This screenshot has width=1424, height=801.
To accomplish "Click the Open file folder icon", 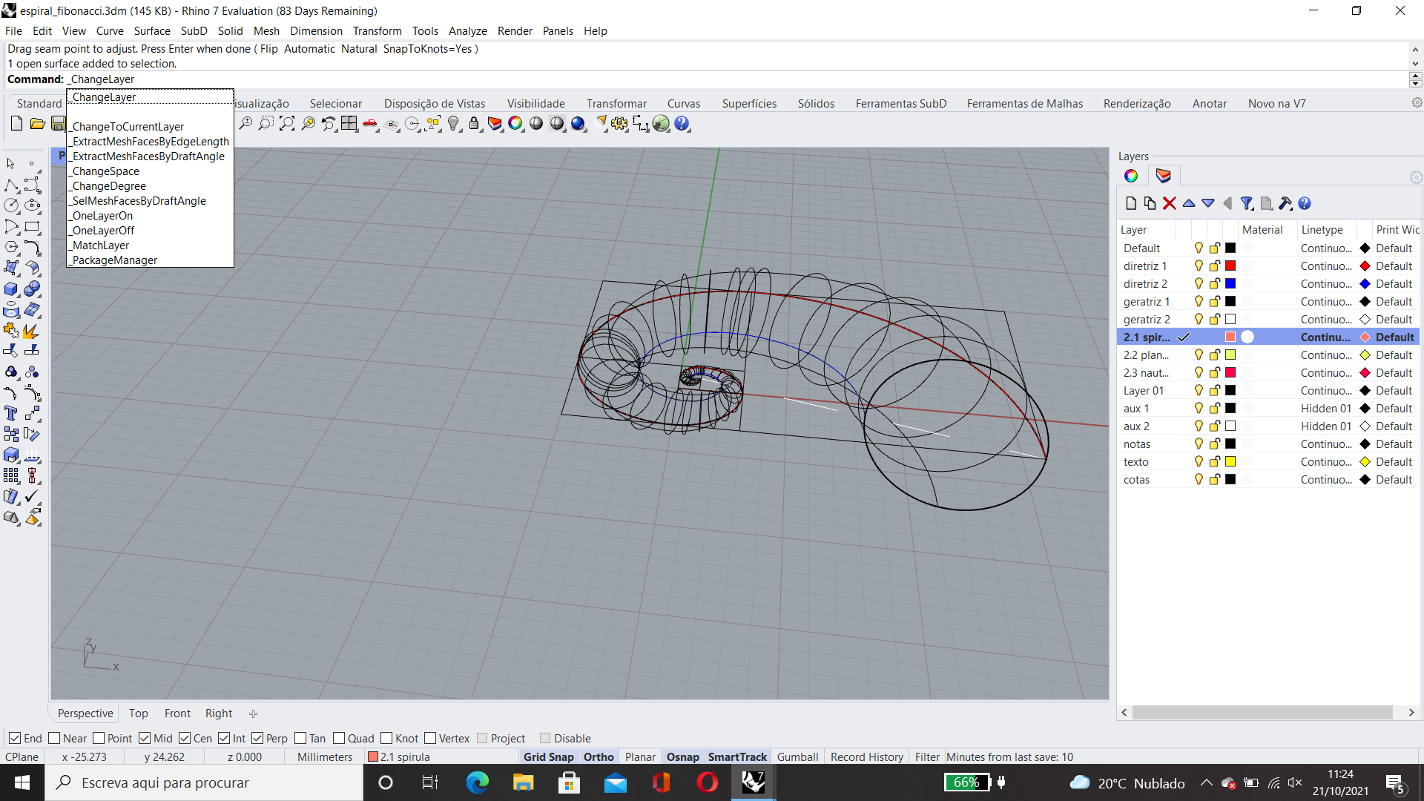I will [37, 124].
